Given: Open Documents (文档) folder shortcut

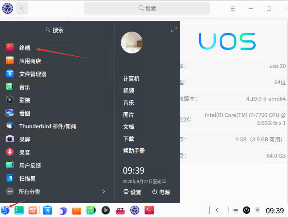Looking at the screenshot, I should tap(129, 127).
